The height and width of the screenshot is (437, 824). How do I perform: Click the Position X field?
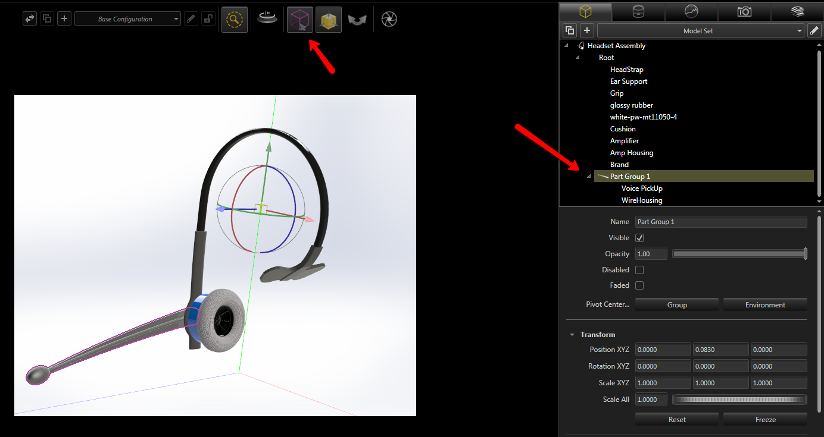pos(663,350)
